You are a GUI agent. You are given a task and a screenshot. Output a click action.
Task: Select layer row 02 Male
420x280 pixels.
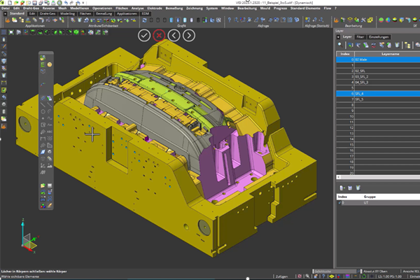pos(378,59)
